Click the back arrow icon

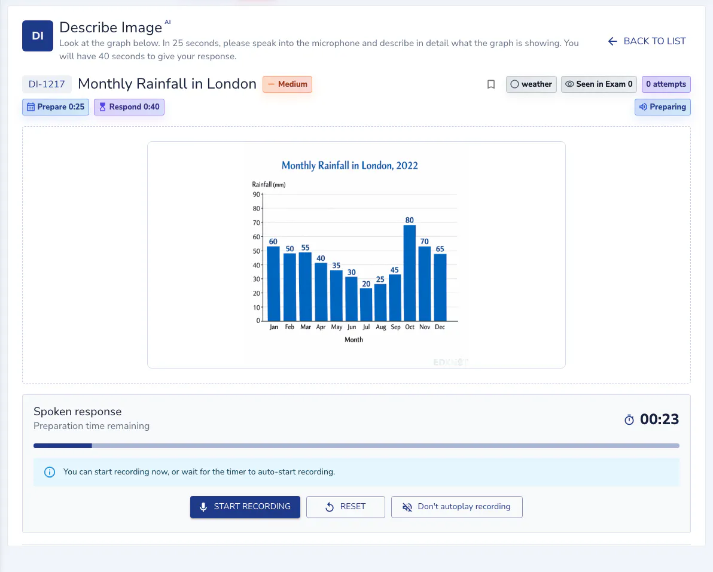point(613,41)
